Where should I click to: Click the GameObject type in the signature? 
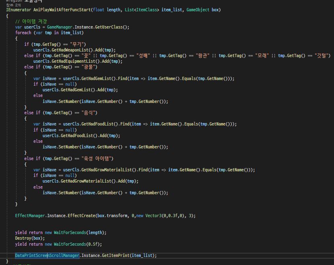point(198,10)
